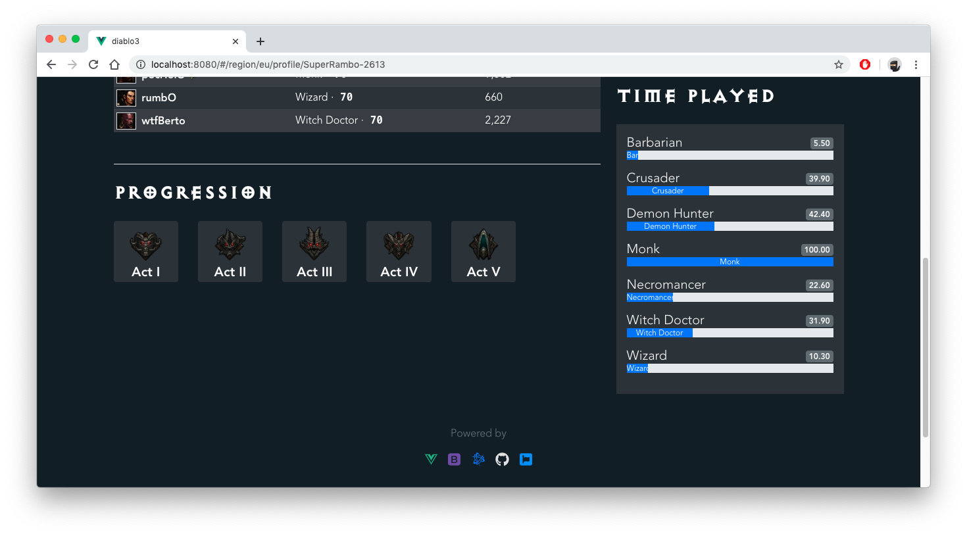Click the 42.40 Demon Hunter badge
The width and height of the screenshot is (967, 536).
tap(820, 214)
